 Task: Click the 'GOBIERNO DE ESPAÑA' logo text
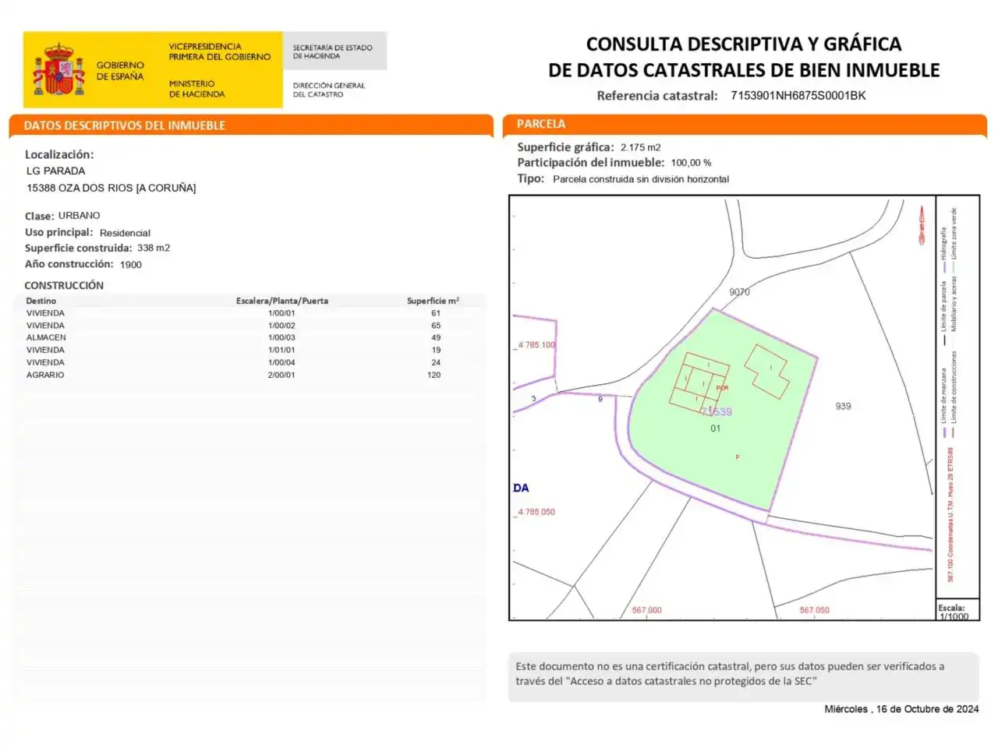(x=120, y=71)
